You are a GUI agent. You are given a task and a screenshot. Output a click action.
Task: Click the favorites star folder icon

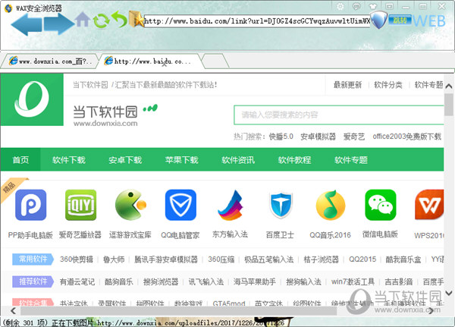pos(136,19)
